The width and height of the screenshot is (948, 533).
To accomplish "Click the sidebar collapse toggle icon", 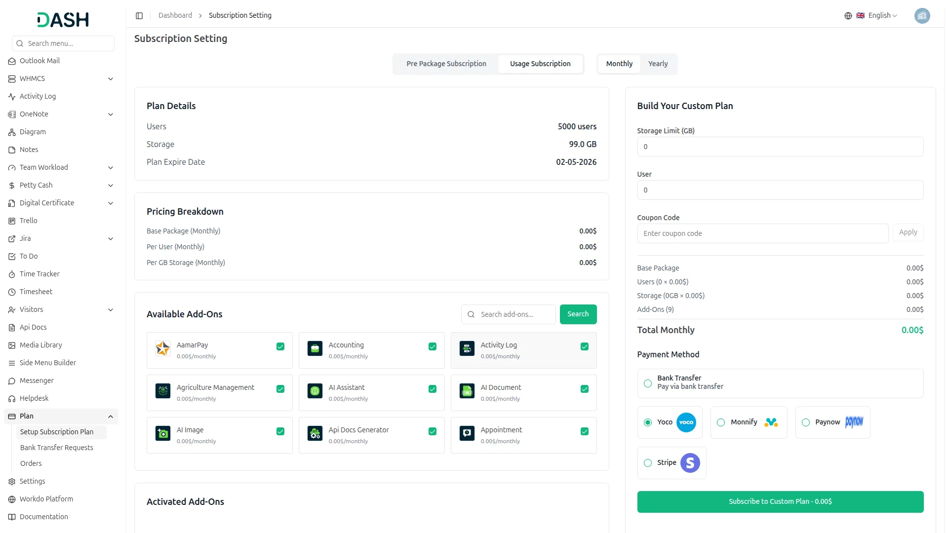I will coord(139,16).
